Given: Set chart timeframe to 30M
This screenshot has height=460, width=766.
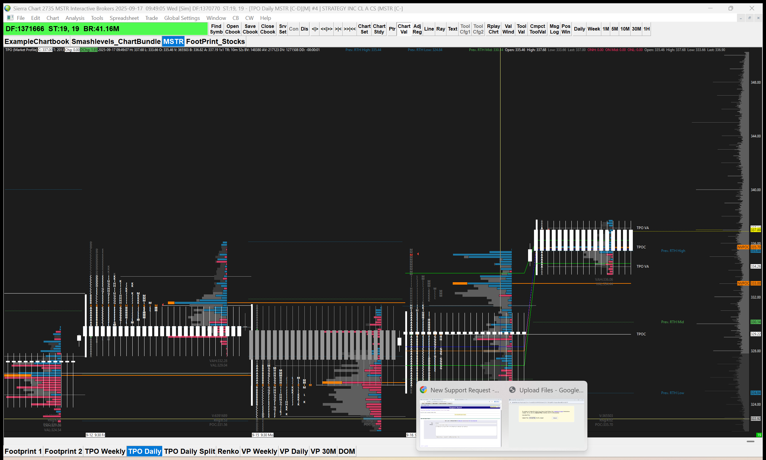Looking at the screenshot, I should (636, 29).
